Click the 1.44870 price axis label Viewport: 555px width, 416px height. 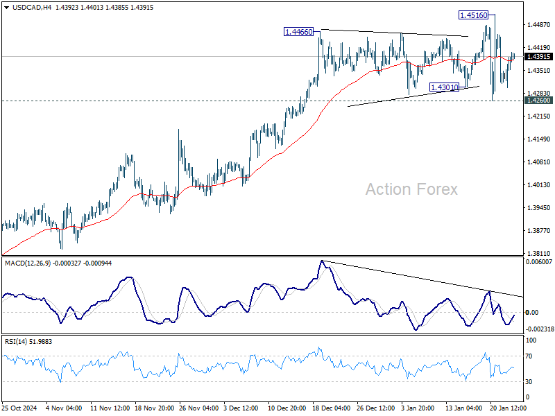point(539,25)
